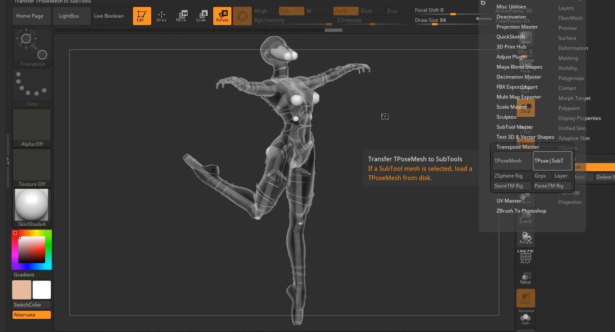
Task: Toggle Grps option in Transpose Master
Action: pyautogui.click(x=542, y=176)
